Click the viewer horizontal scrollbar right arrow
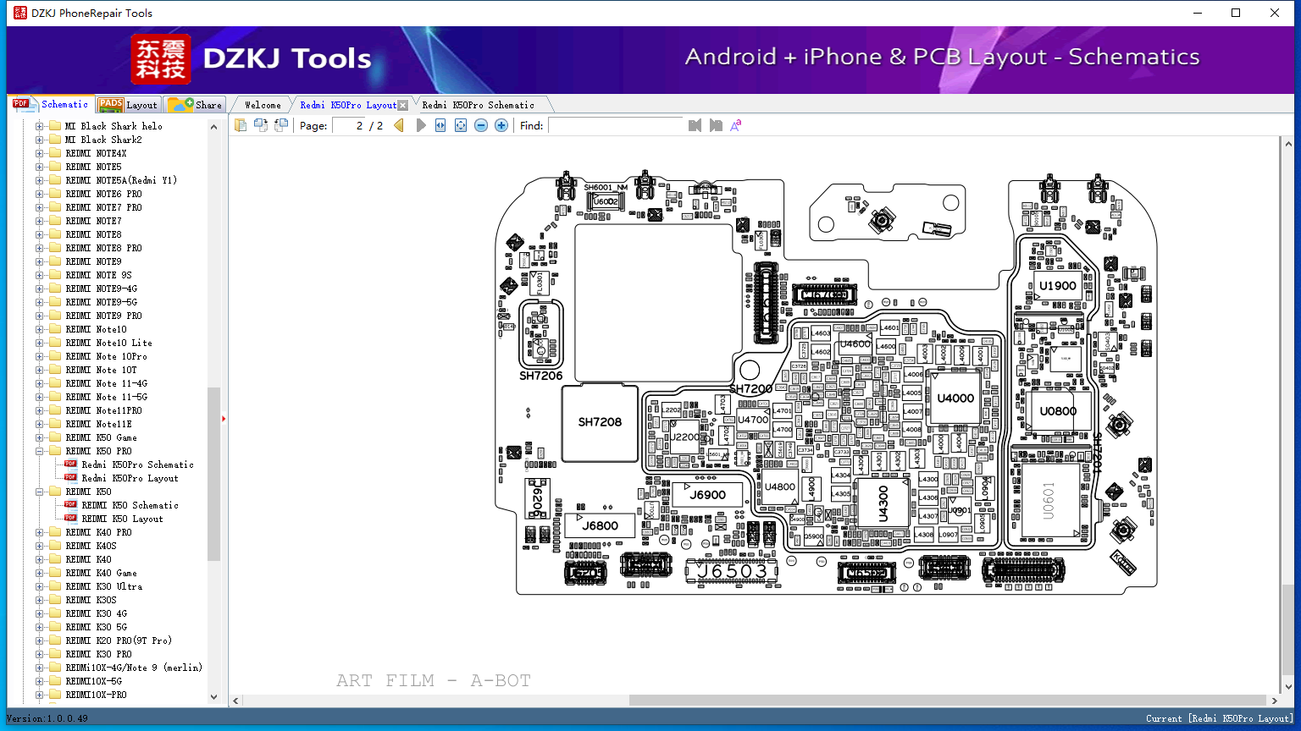 [1274, 701]
